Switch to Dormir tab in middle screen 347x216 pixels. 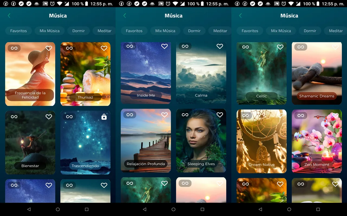[x=194, y=31]
